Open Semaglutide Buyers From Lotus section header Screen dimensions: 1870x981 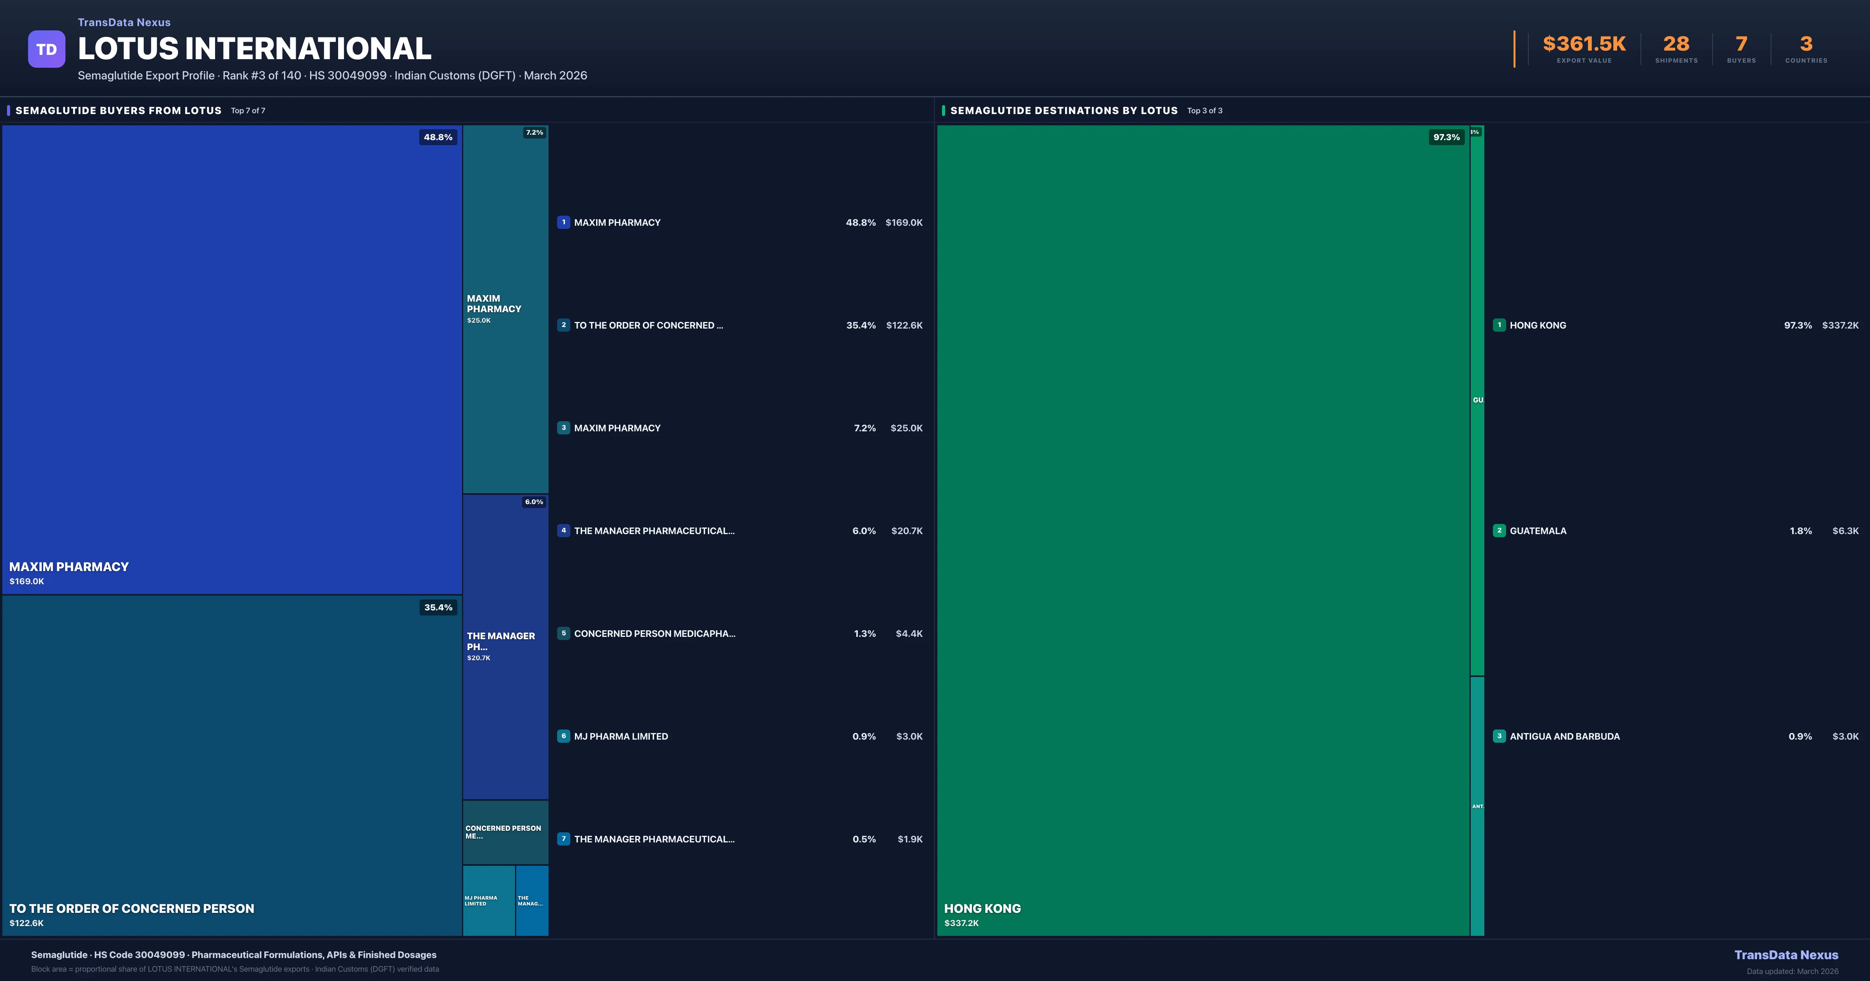tap(118, 110)
